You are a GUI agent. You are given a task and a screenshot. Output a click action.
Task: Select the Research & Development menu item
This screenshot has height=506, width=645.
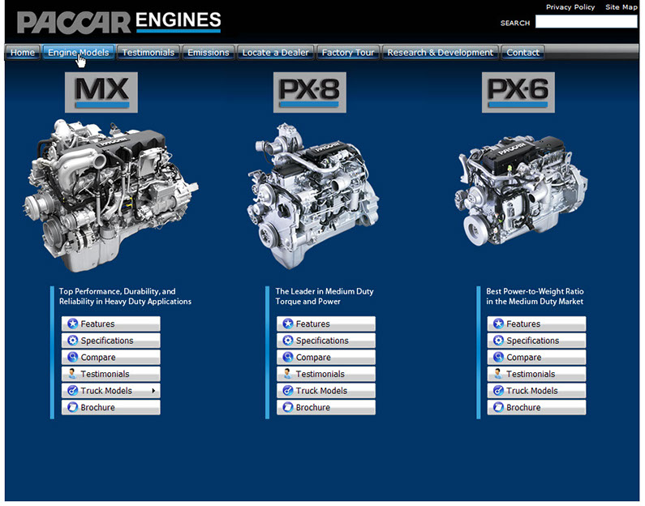(440, 53)
